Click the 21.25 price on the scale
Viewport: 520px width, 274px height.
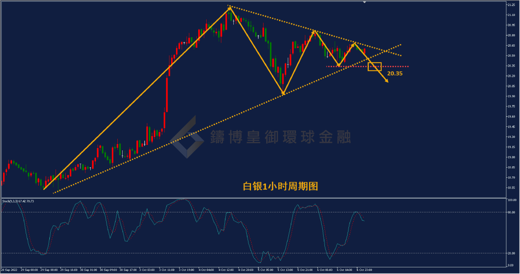[511, 4]
